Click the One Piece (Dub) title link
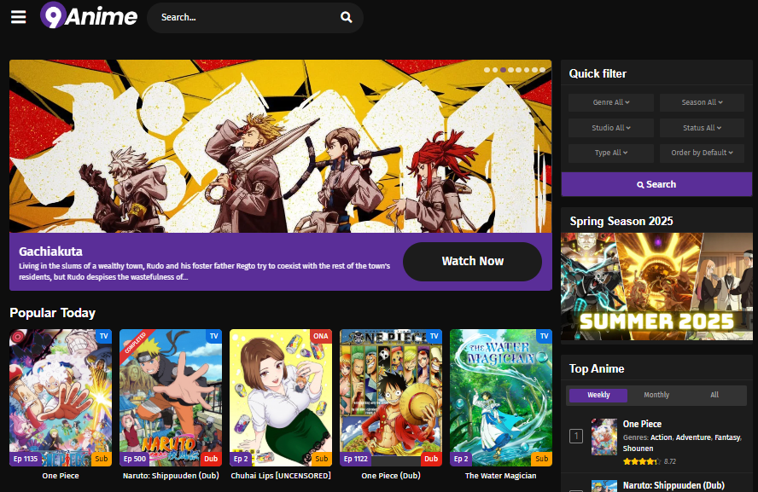Viewport: 758px width, 492px height. coord(391,476)
